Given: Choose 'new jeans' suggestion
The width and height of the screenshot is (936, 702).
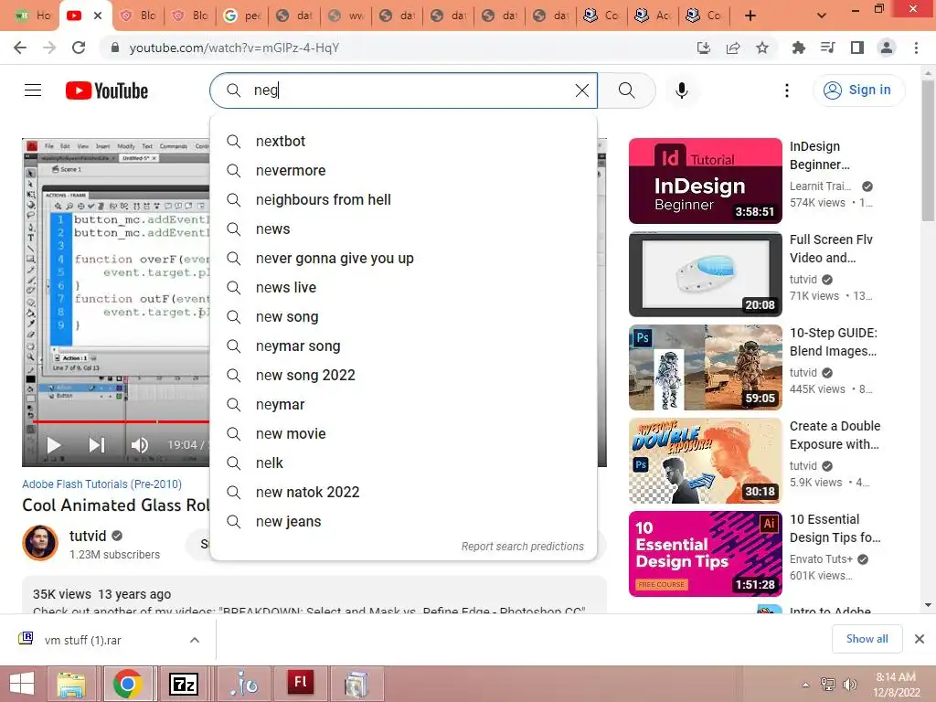Looking at the screenshot, I should [x=403, y=522].
